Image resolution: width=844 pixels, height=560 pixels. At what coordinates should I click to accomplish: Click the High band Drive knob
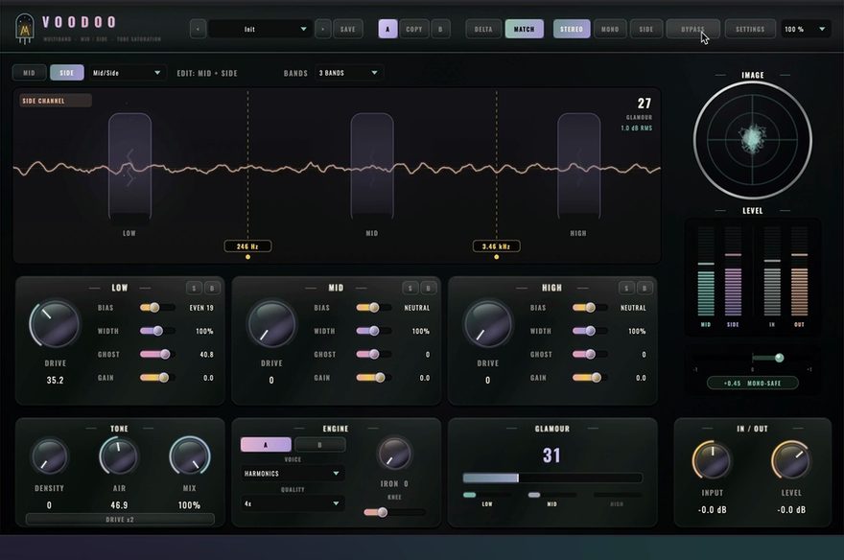point(487,324)
